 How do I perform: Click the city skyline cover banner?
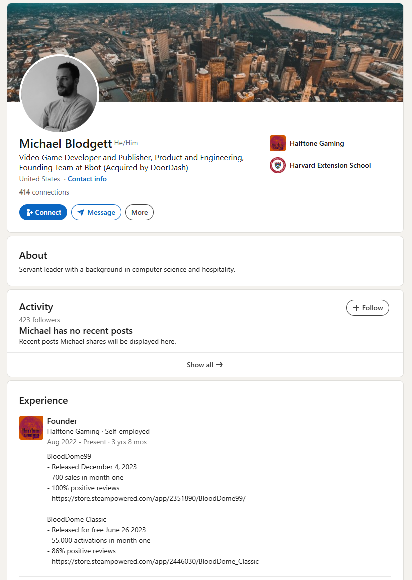pyautogui.click(x=250, y=50)
